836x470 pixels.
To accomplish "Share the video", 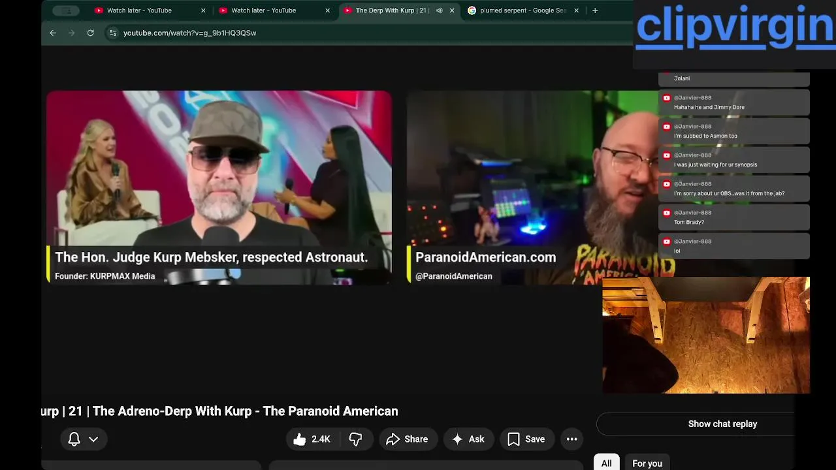I will pos(407,439).
